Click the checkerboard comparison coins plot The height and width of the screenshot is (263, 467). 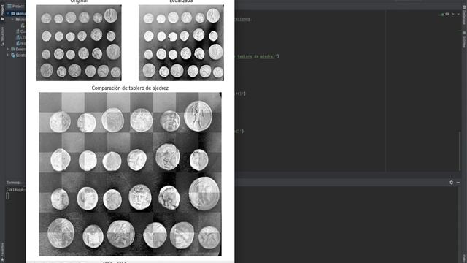(130, 174)
